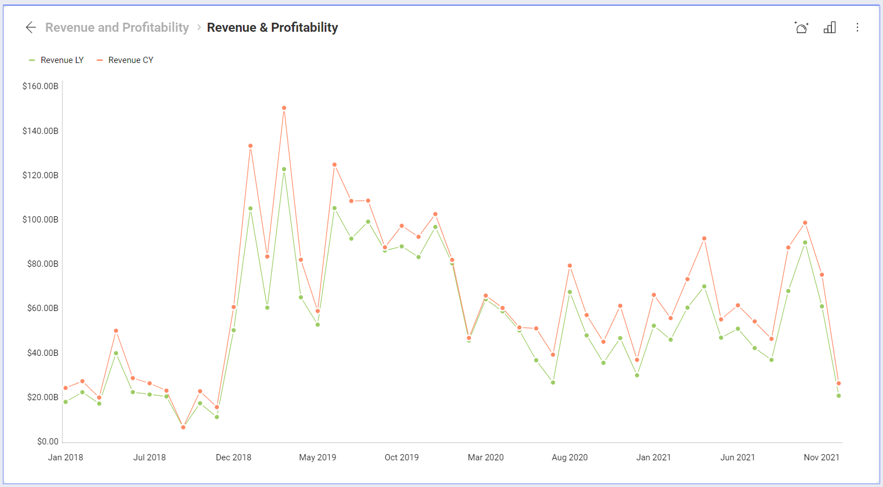
Task: Click the Revenue CY point above Aug 2020
Action: pyautogui.click(x=570, y=266)
